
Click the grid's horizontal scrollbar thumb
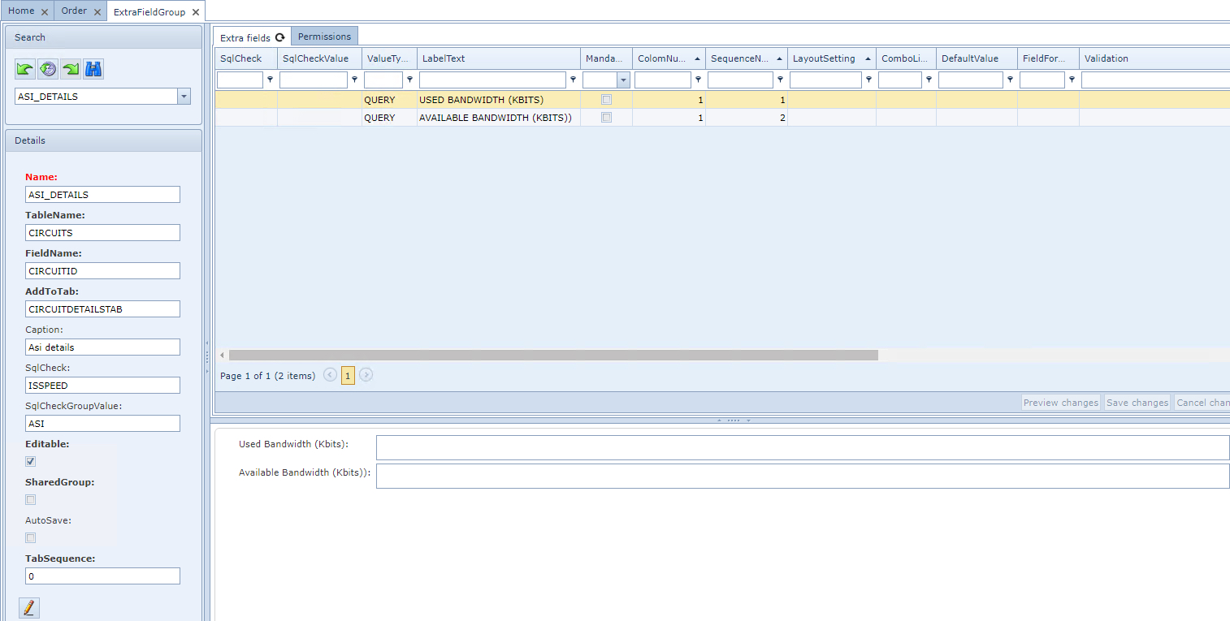552,355
